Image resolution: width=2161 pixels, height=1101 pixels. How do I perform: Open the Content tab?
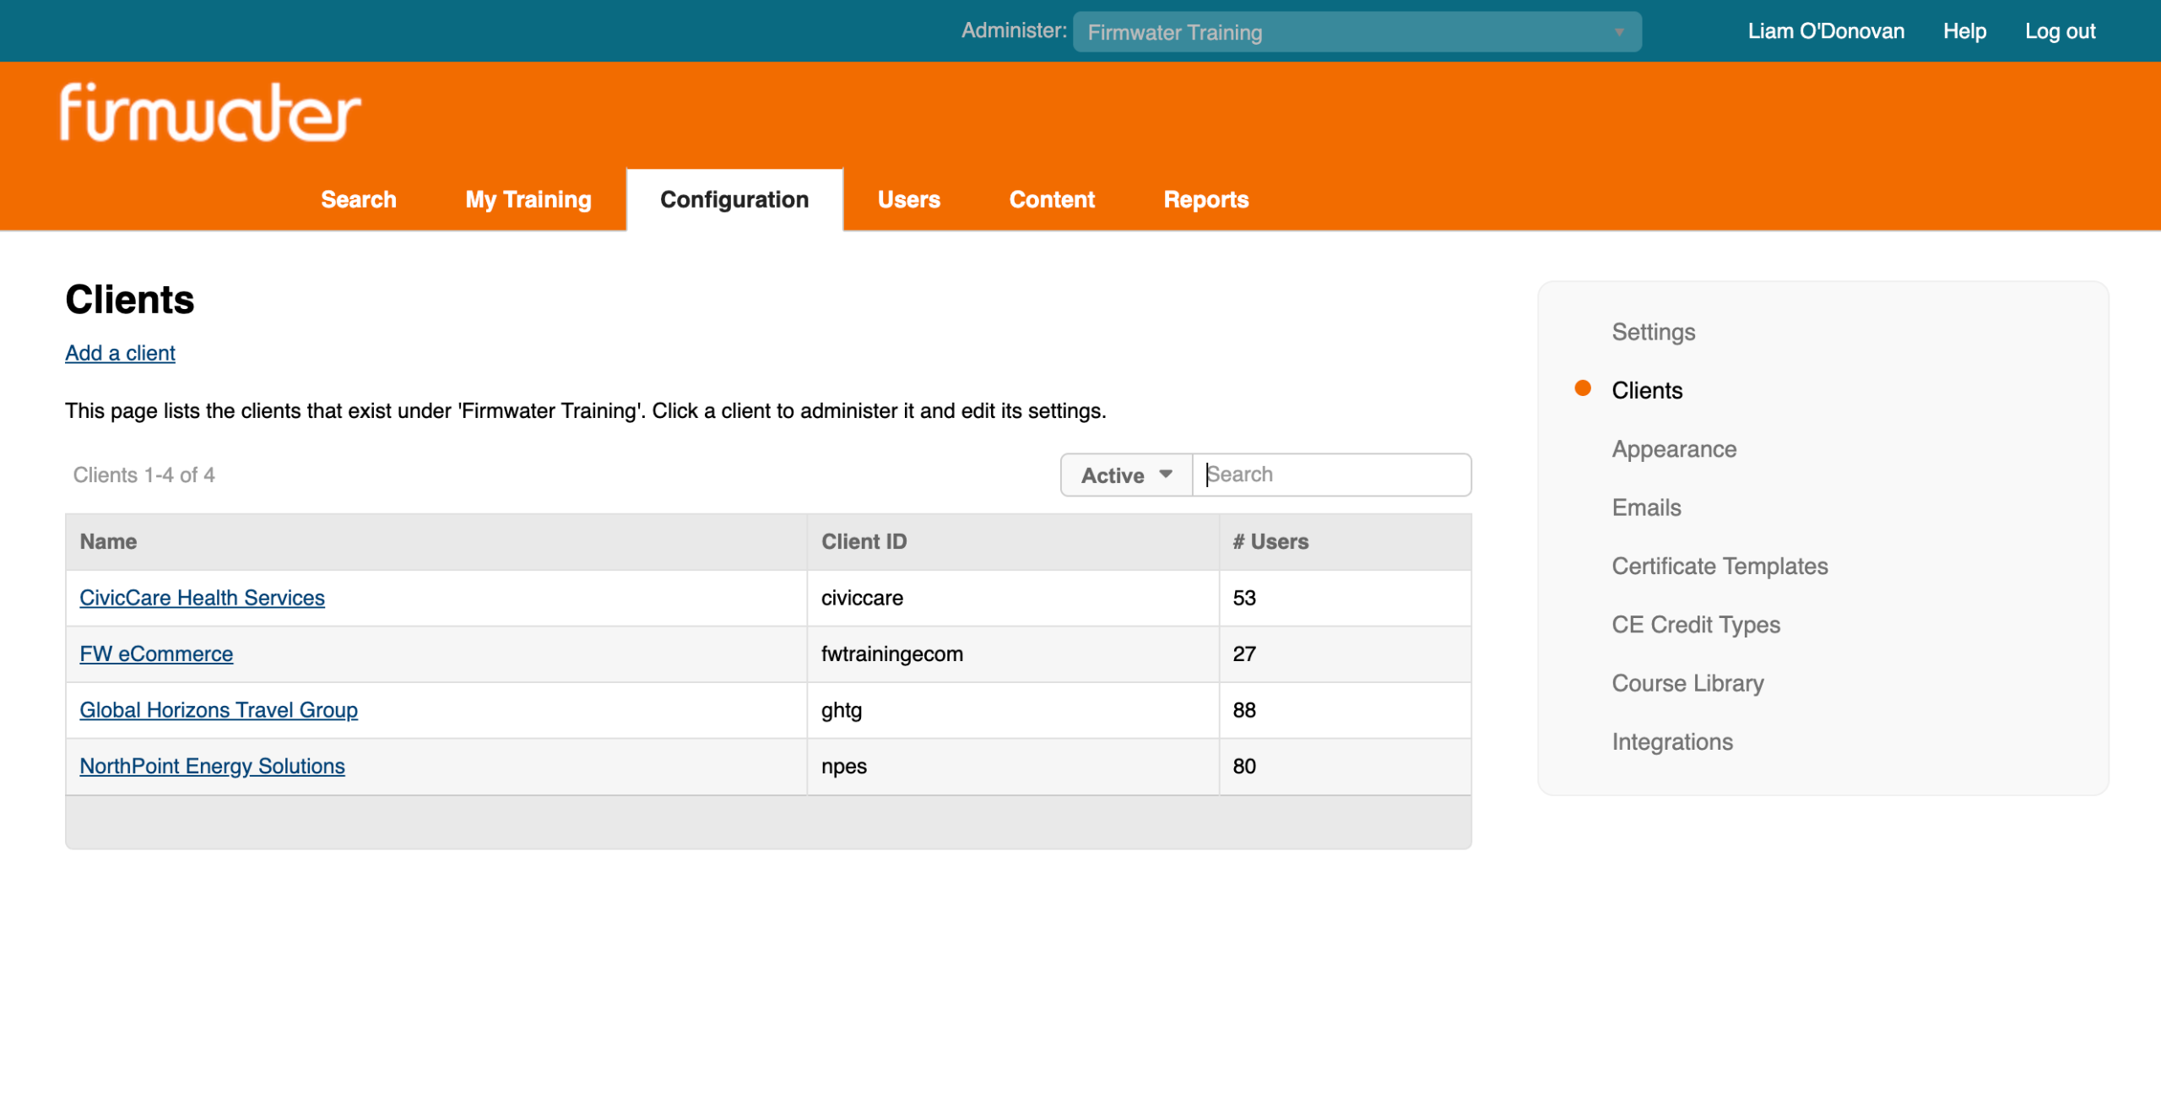click(1051, 200)
